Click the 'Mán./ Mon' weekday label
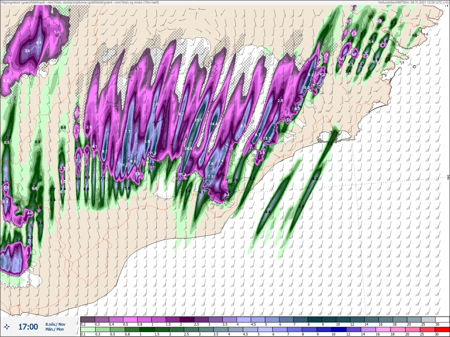Screen dimensions: 450x337 54,330
